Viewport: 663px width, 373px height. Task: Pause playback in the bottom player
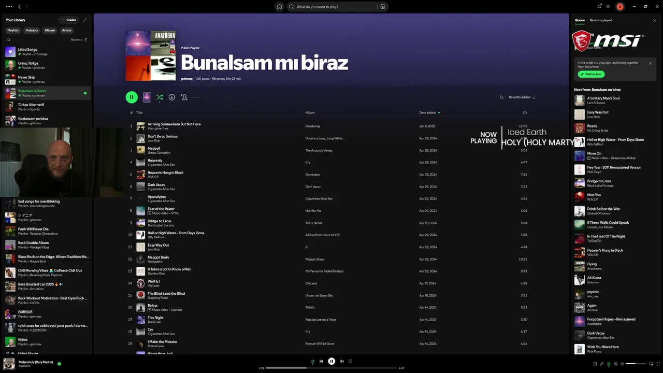coord(331,362)
